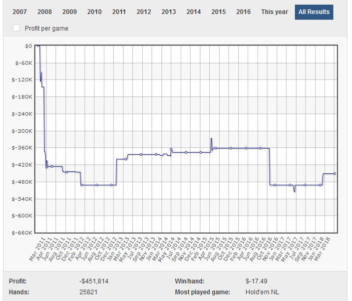Enable the Profit per game checkbox

[17, 28]
